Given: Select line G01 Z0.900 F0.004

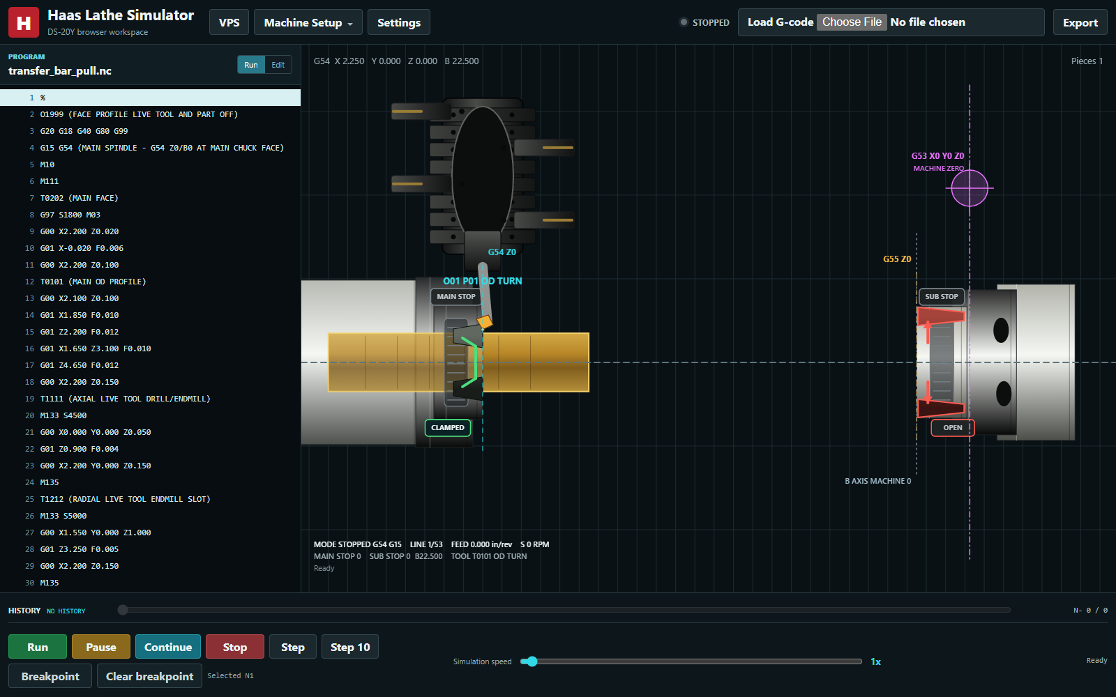Looking at the screenshot, I should (x=150, y=449).
